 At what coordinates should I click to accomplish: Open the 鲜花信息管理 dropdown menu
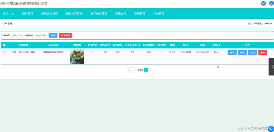pyautogui.click(x=100, y=13)
